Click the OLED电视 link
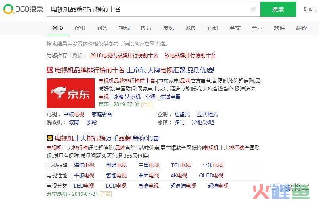 [x=211, y=175]
